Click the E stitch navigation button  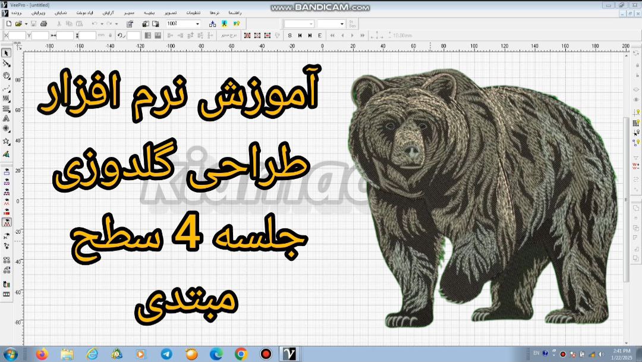pyautogui.click(x=319, y=36)
